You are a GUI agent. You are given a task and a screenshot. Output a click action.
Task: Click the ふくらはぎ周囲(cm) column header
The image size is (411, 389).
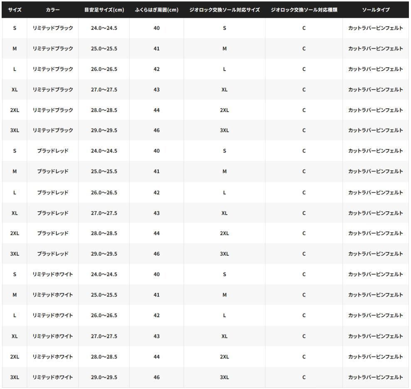point(157,10)
